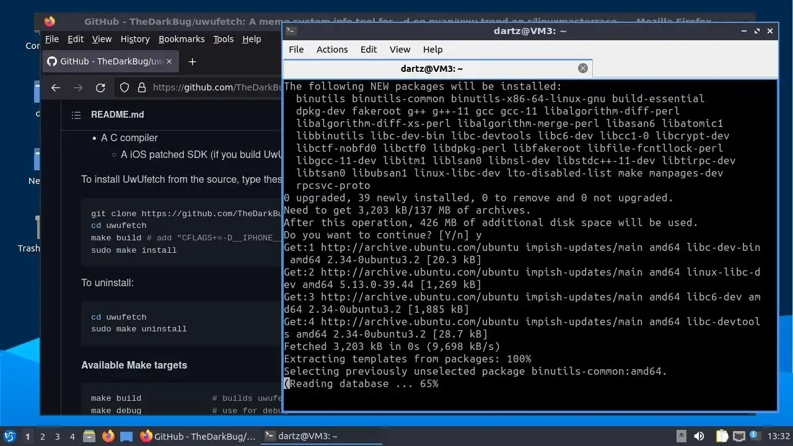Open the Trash desktop icon
The width and height of the screenshot is (793, 446).
(x=28, y=235)
